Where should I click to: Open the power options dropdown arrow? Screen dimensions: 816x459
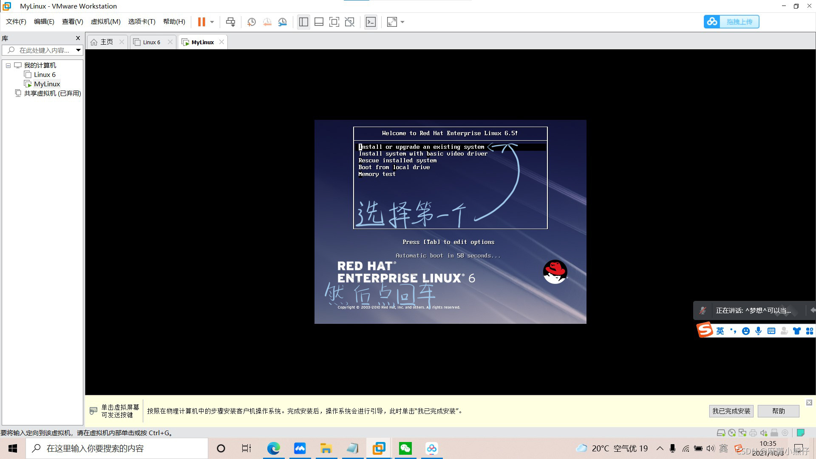(x=212, y=22)
